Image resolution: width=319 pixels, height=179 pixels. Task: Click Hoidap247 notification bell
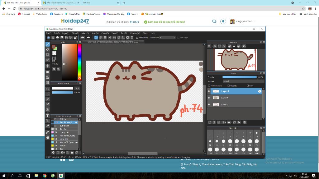click(x=223, y=21)
